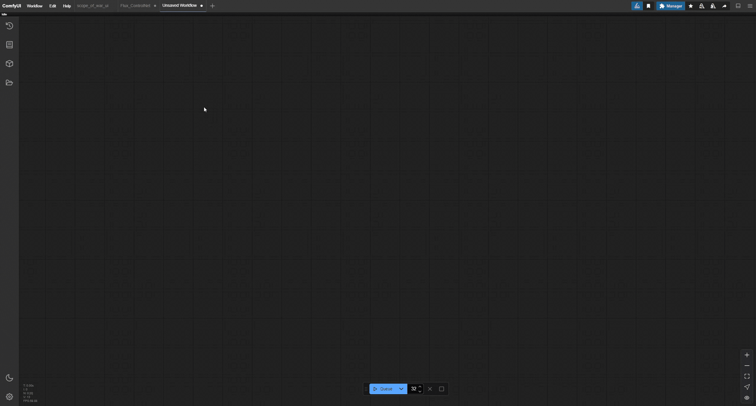Click the batch count field showing 32
The image size is (756, 406).
coord(413,389)
